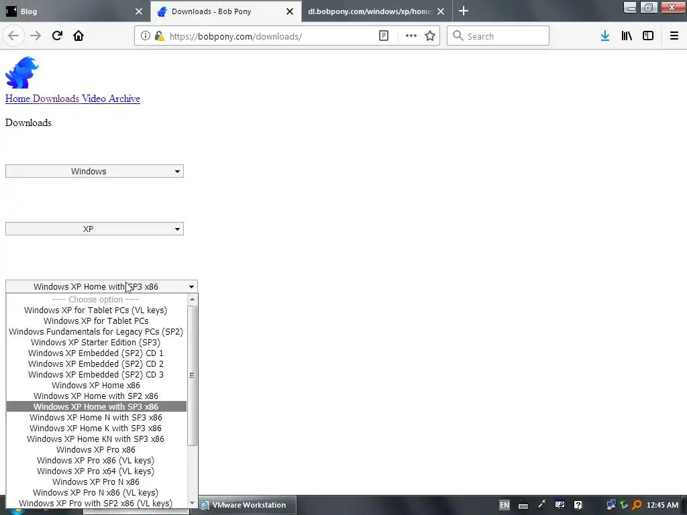The height and width of the screenshot is (515, 687).
Task: Pick Windows XP Pro with SP2 x86 (VL keys)
Action: point(96,504)
